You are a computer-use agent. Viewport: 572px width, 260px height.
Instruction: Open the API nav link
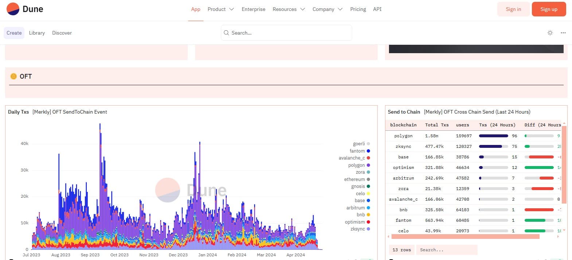pyautogui.click(x=377, y=9)
